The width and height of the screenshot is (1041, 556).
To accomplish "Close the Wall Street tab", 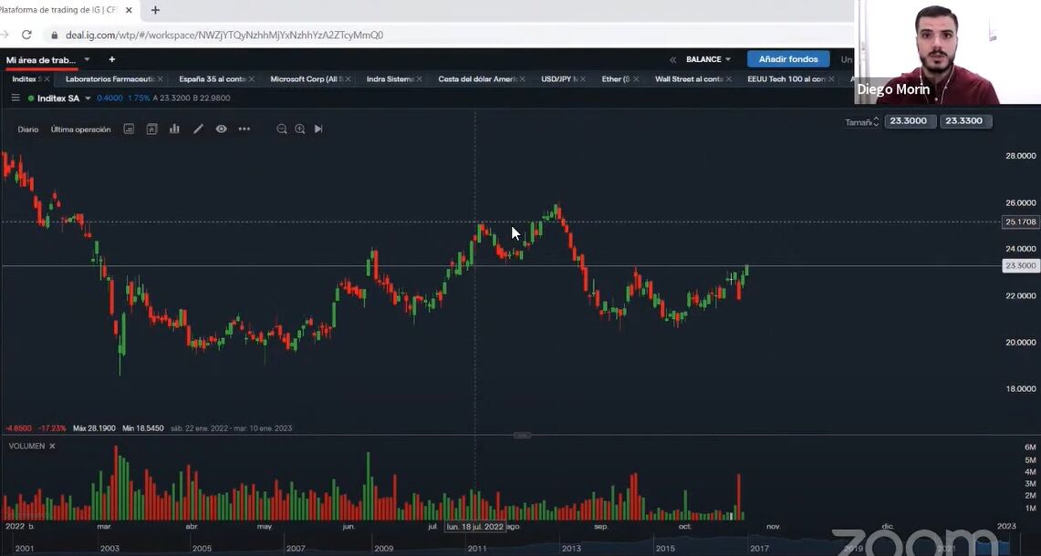I will (x=728, y=79).
